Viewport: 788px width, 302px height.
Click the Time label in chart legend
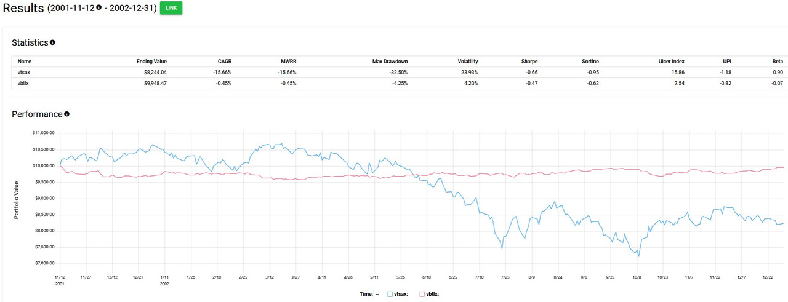[x=367, y=294]
